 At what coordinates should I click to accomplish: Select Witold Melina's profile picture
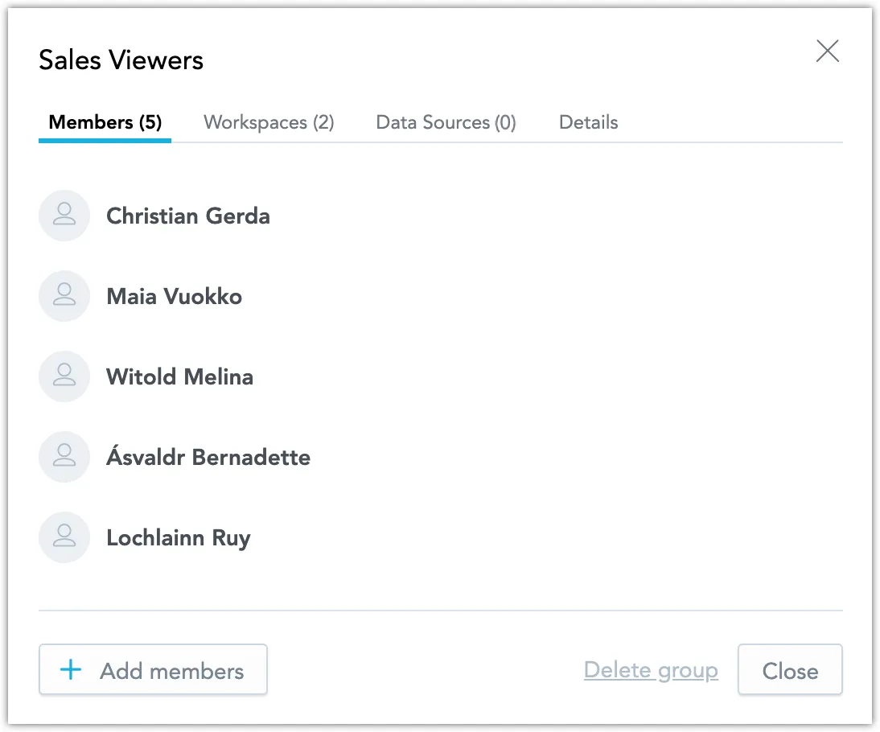(x=64, y=376)
